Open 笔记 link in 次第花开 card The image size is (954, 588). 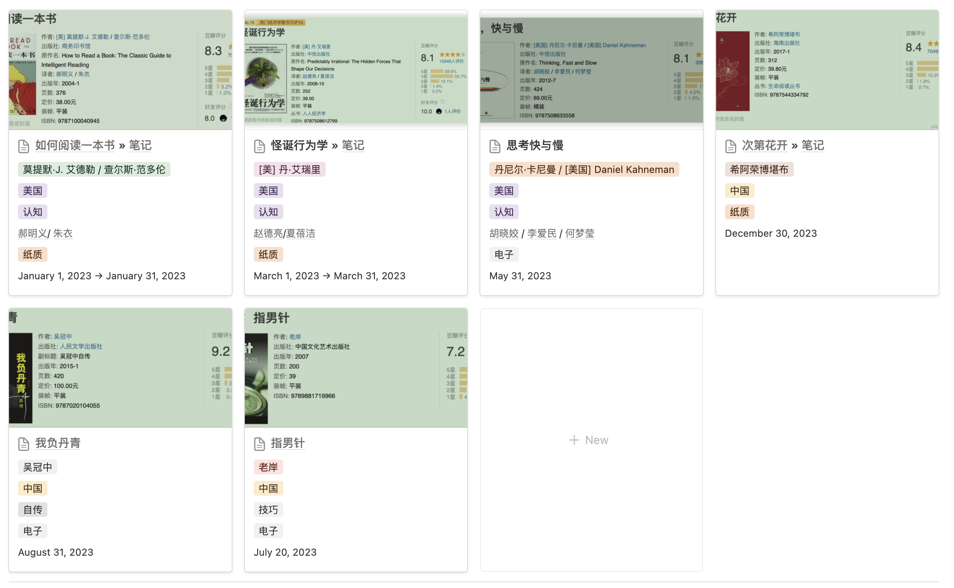pyautogui.click(x=813, y=145)
